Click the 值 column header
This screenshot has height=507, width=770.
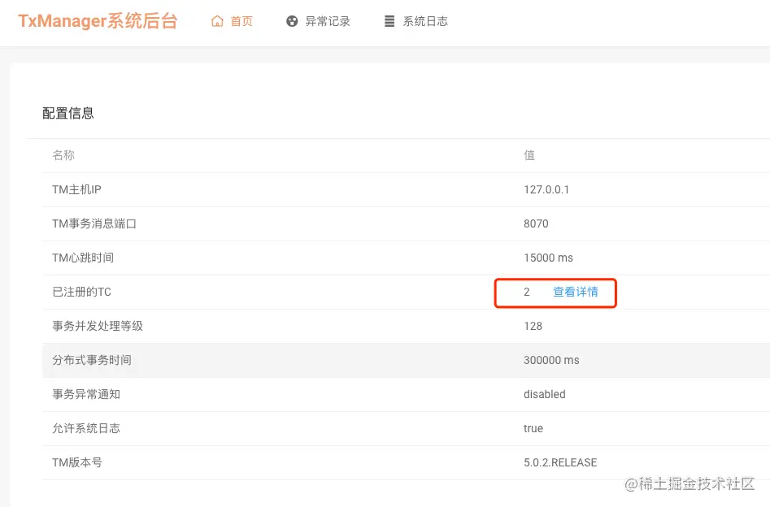coord(529,155)
